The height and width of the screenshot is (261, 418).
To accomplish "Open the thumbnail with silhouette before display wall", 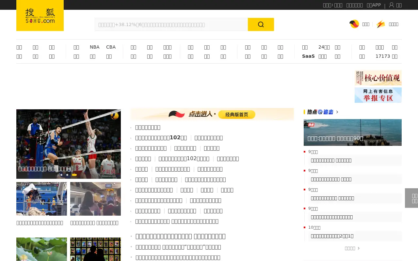I will coord(95,249).
